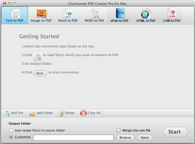Open the output folder
This screenshot has width=195, height=144.
[x=145, y=138]
